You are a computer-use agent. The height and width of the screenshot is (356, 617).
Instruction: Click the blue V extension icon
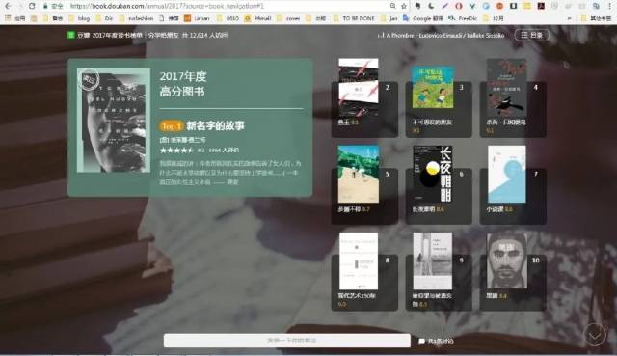(472, 6)
